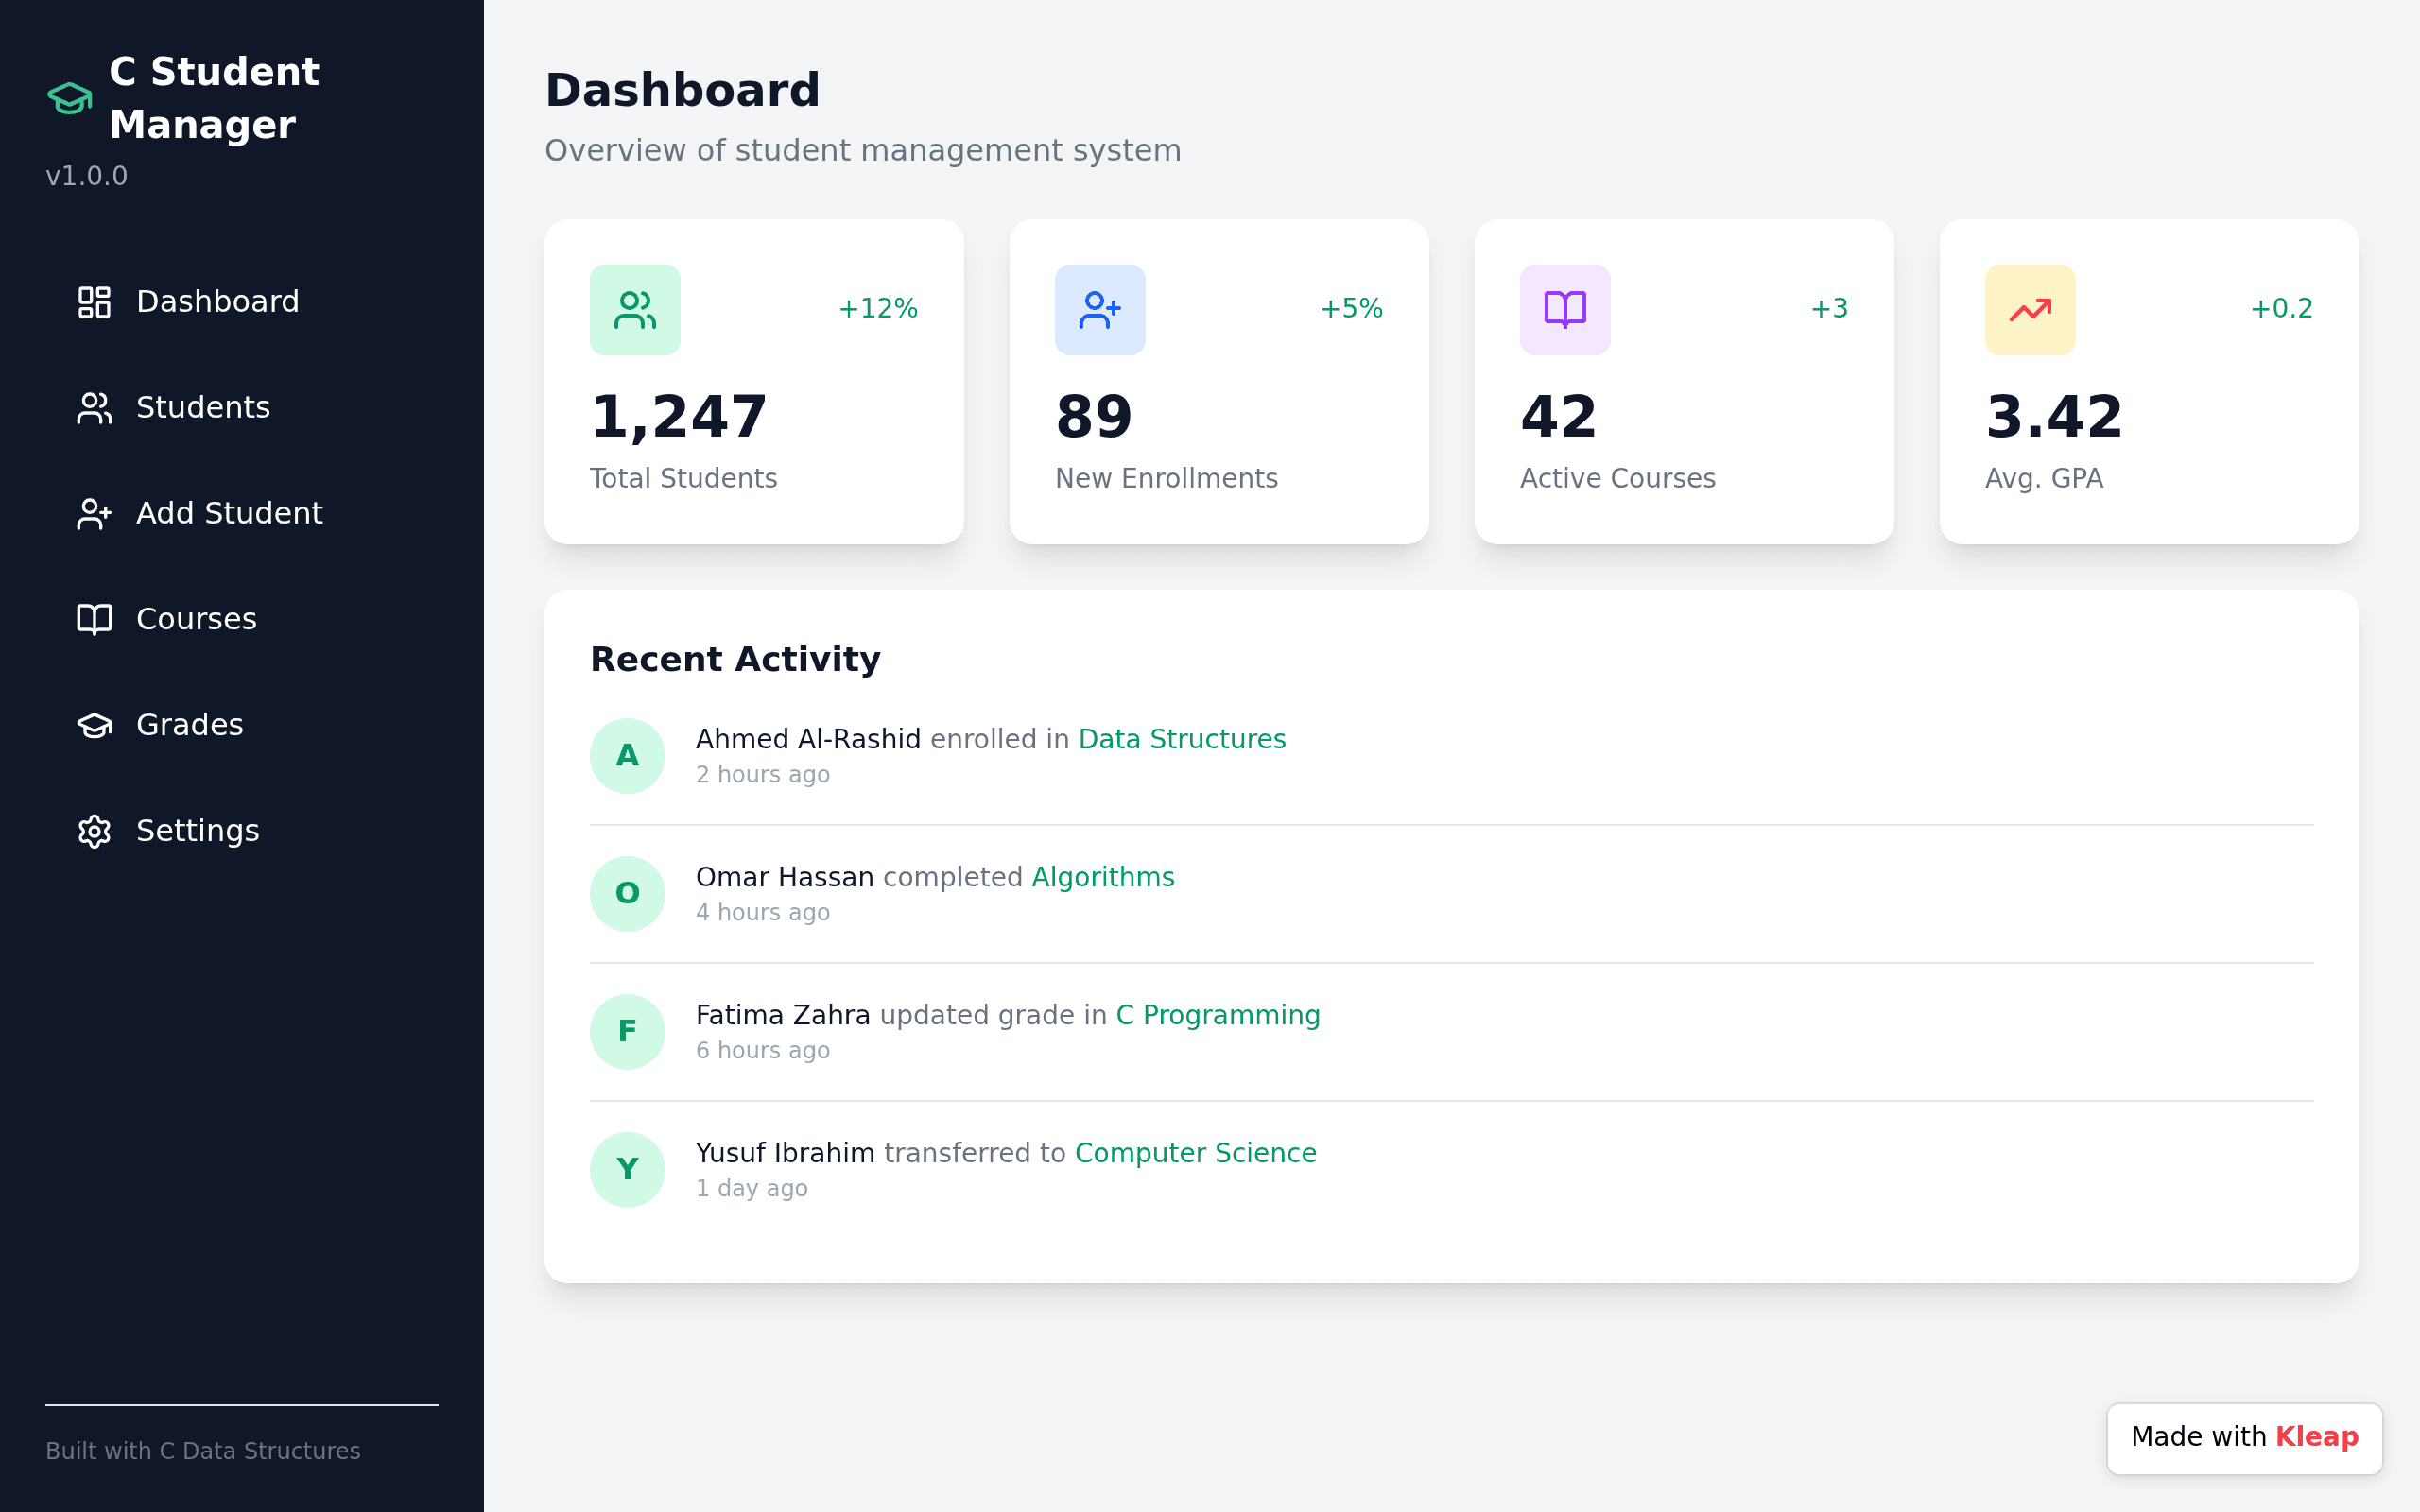This screenshot has width=2420, height=1512.
Task: Click the Students people icon in sidebar
Action: point(94,408)
